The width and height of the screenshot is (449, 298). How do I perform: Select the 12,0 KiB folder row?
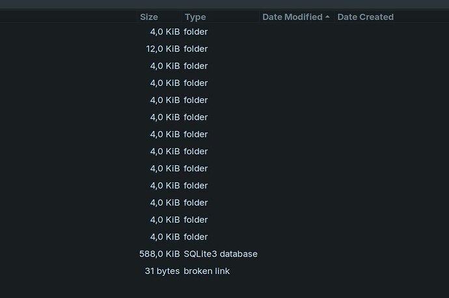coord(224,49)
